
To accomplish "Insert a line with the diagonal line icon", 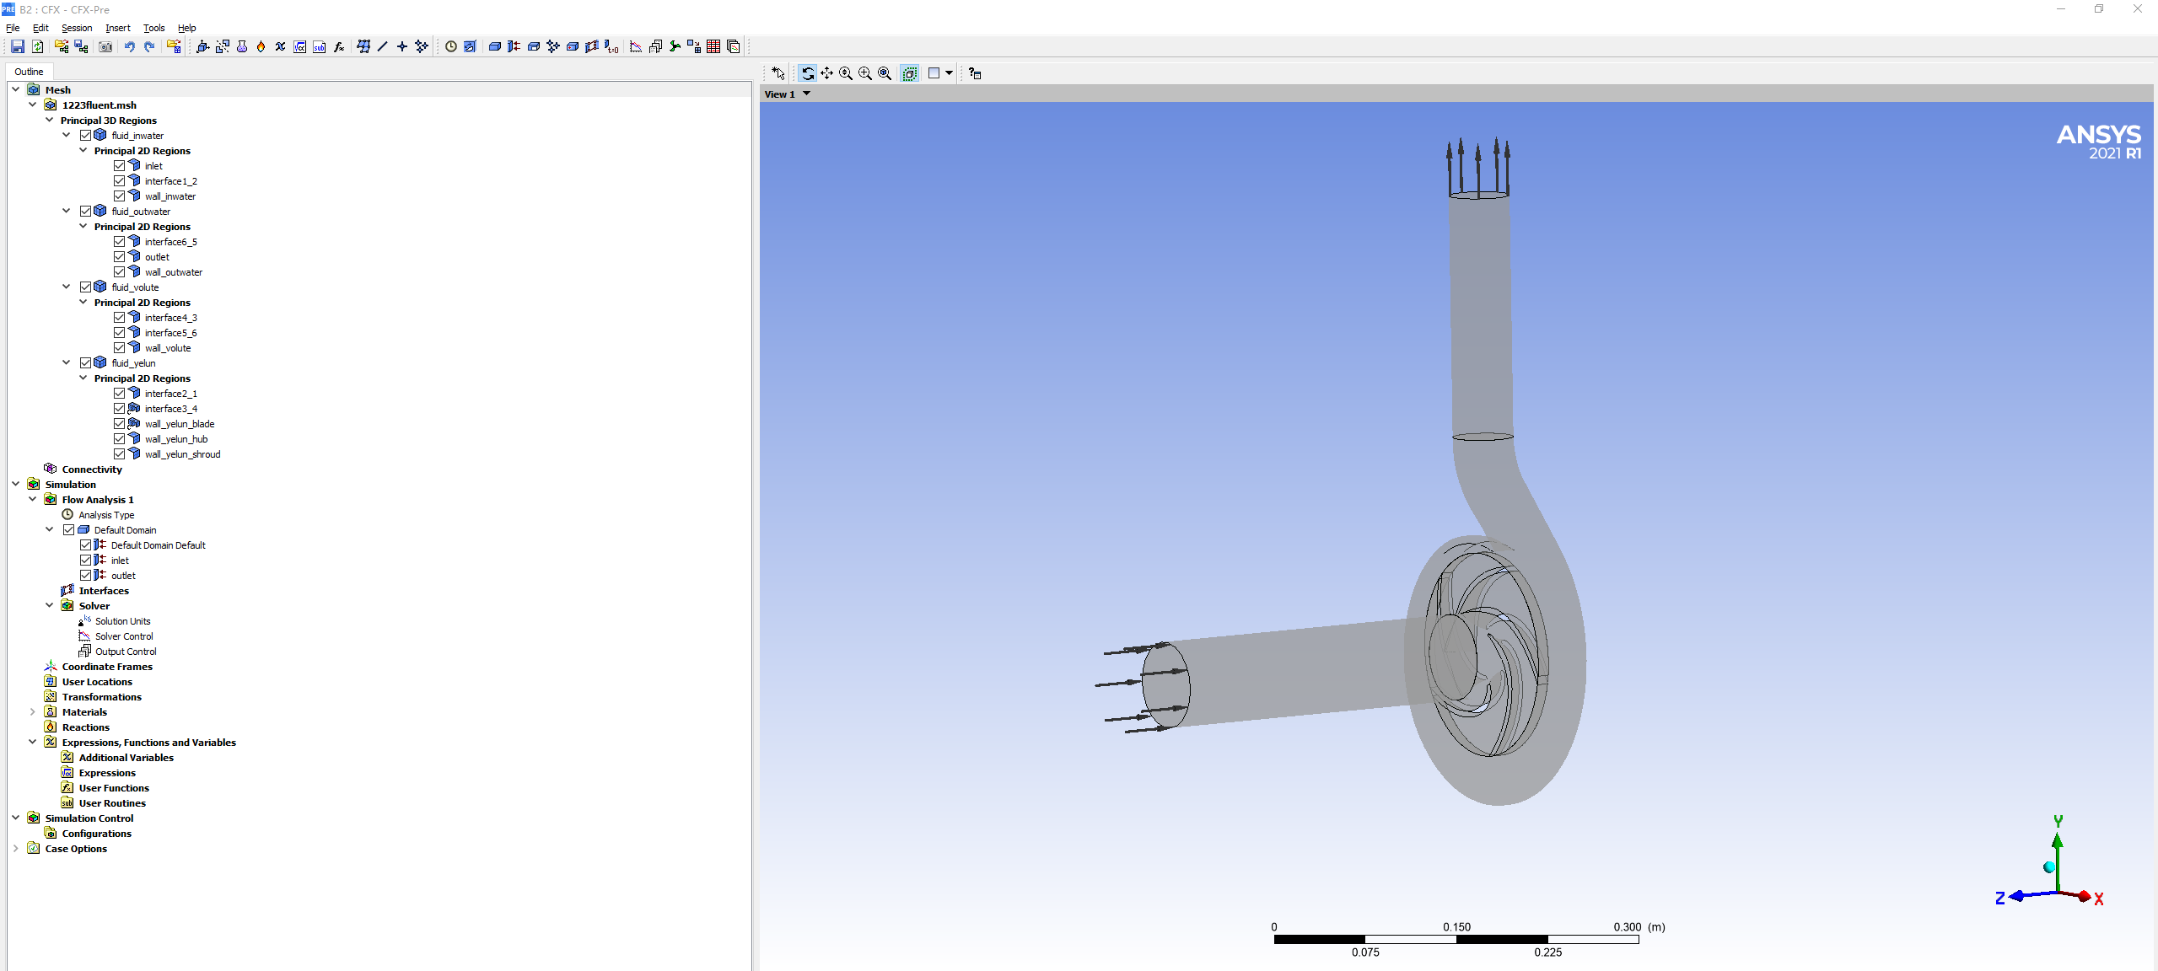I will 383,47.
